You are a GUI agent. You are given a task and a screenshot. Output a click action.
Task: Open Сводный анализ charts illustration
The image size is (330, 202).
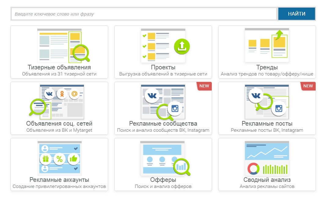267,158
